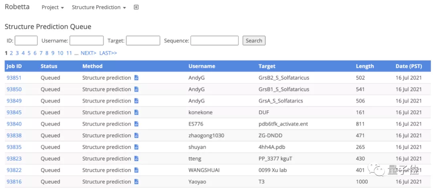Jump to LAST>> page
This screenshot has width=433, height=189.
pos(108,53)
